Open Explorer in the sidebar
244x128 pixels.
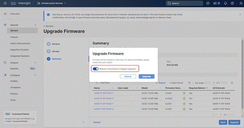point(14,69)
